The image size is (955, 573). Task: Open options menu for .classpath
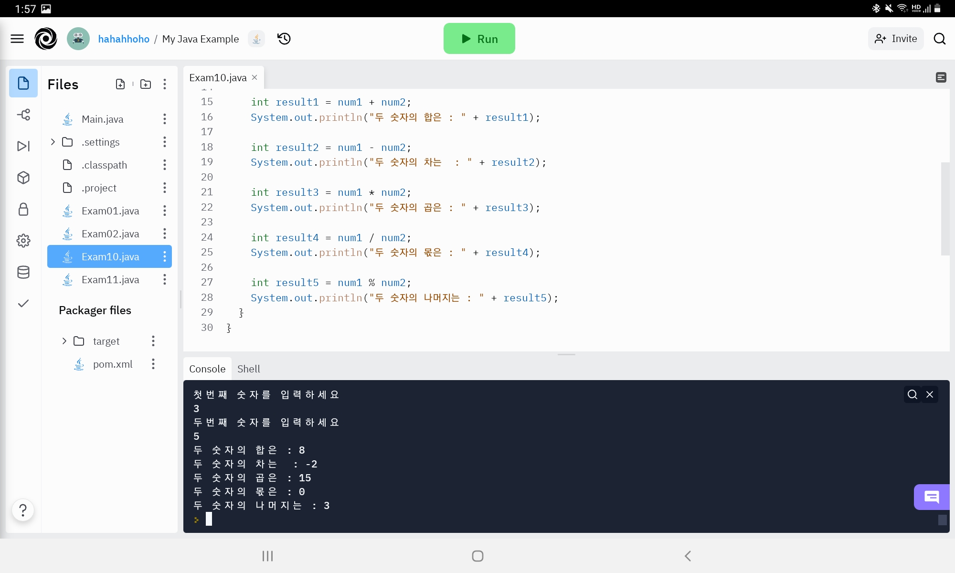[165, 165]
